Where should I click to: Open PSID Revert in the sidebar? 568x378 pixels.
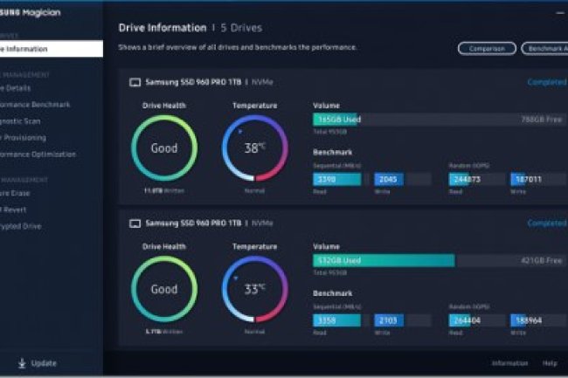point(13,210)
